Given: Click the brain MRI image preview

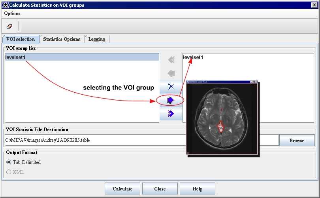Looking at the screenshot, I should point(221,119).
